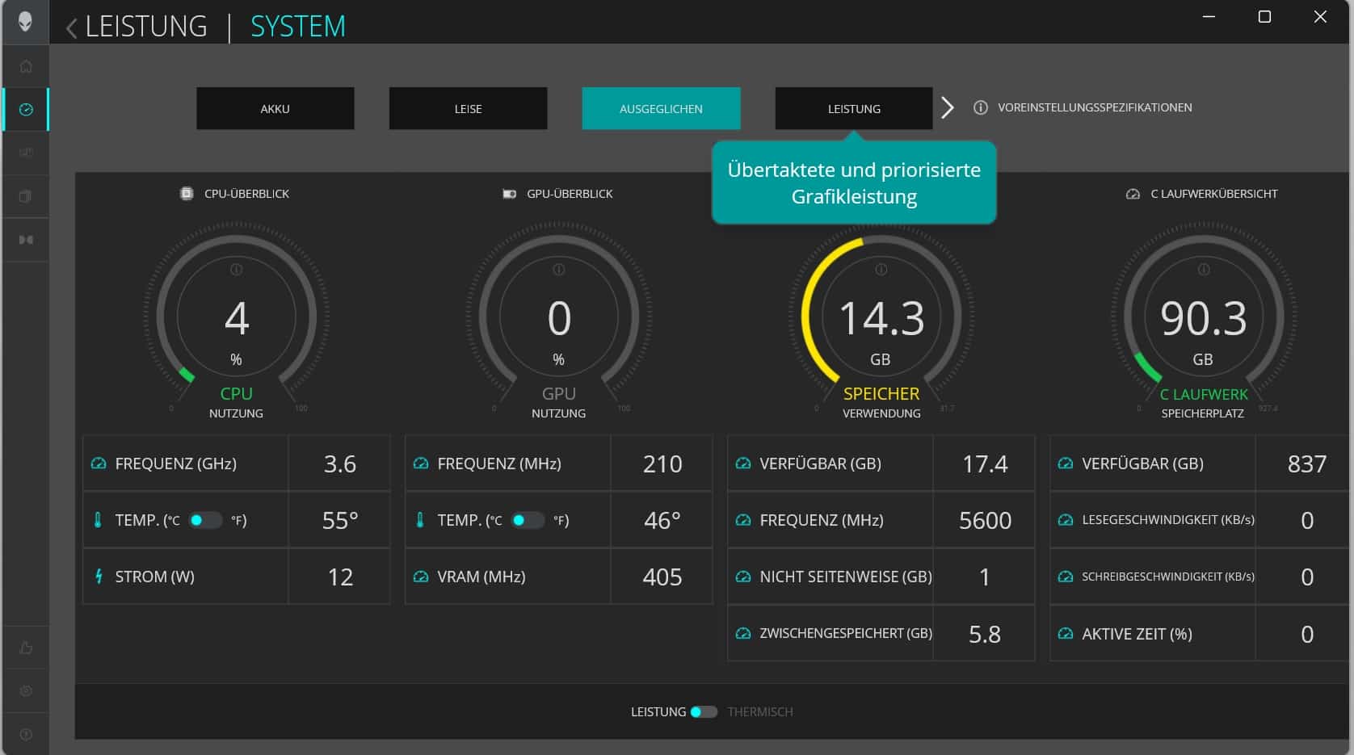
Task: Toggle GPU temperature unit °C/°F
Action: click(x=527, y=520)
